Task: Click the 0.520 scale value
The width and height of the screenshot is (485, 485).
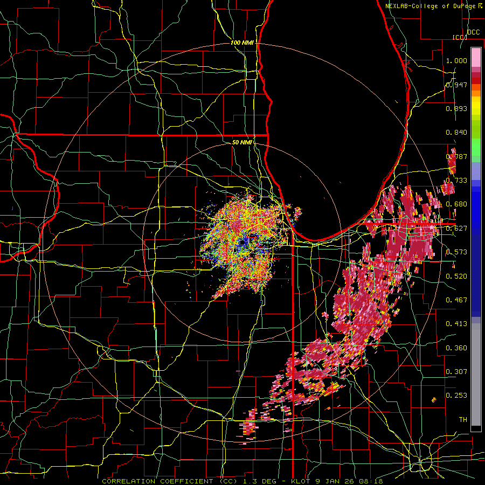Action: click(x=456, y=276)
